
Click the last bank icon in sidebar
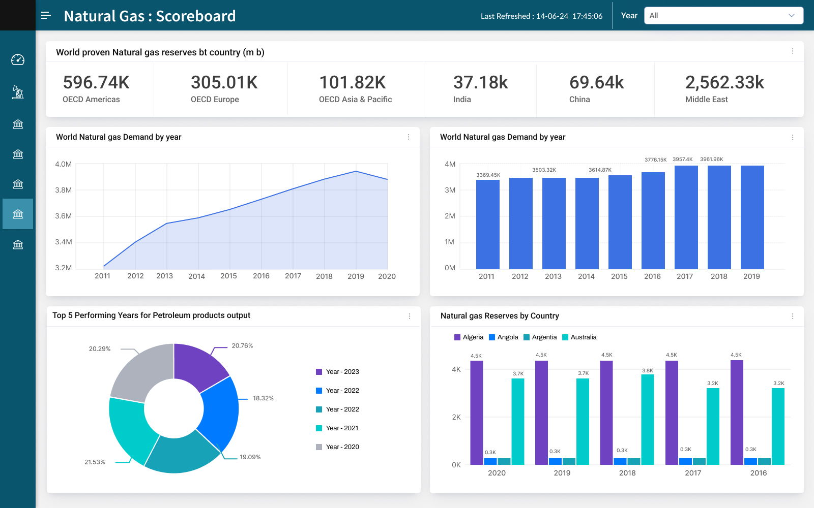click(18, 244)
